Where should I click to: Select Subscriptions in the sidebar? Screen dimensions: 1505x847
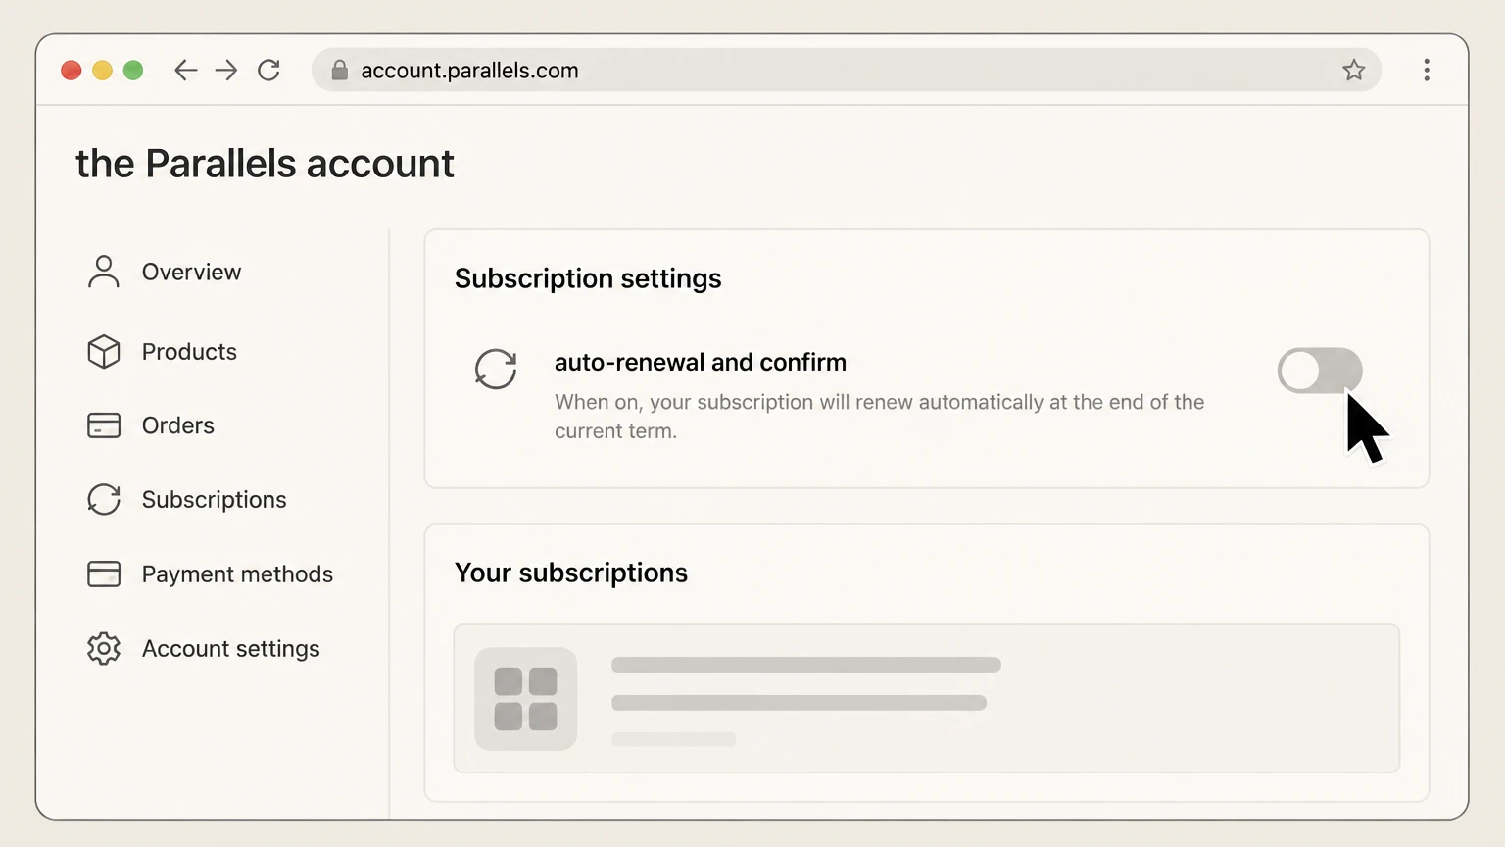coord(214,500)
